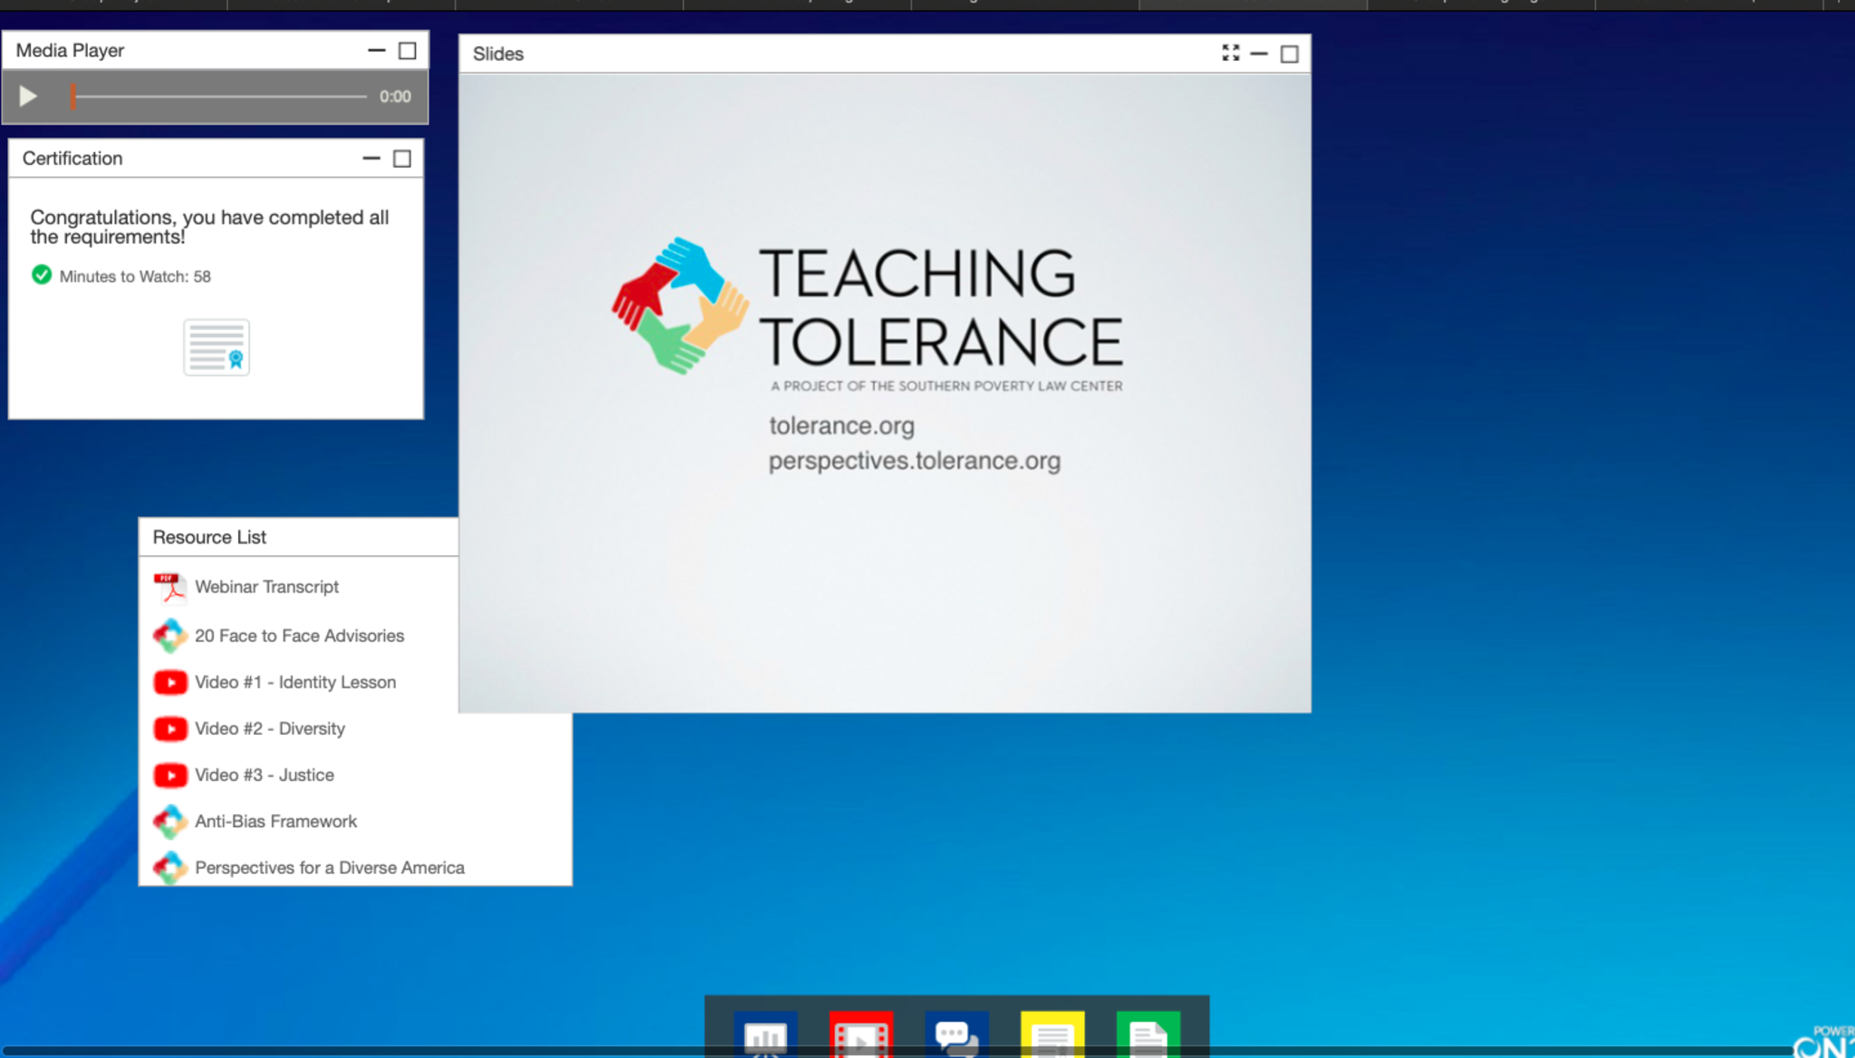This screenshot has width=1855, height=1058.
Task: Click the Webinar Transcript PDF icon
Action: point(169,587)
